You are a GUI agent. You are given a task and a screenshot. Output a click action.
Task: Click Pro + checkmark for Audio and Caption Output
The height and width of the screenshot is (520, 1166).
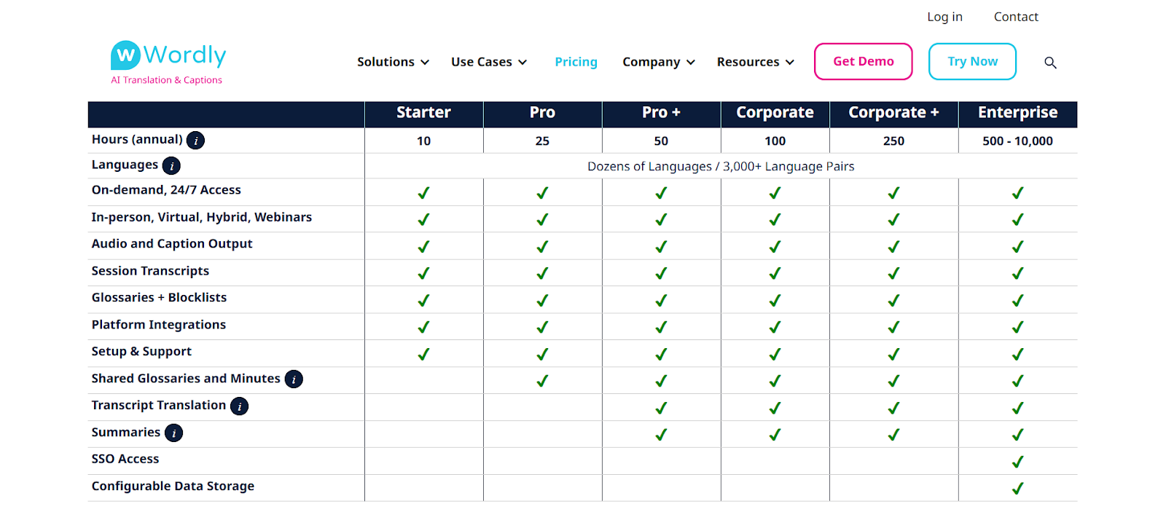(x=661, y=247)
